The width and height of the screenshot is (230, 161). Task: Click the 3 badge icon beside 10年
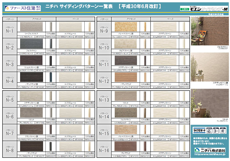pos(216,130)
